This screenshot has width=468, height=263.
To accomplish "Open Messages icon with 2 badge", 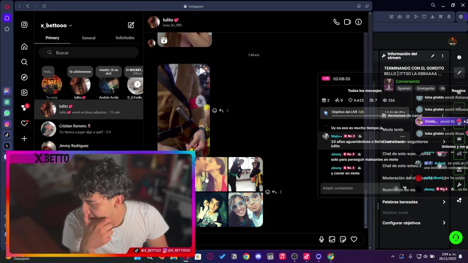I will 24,108.
